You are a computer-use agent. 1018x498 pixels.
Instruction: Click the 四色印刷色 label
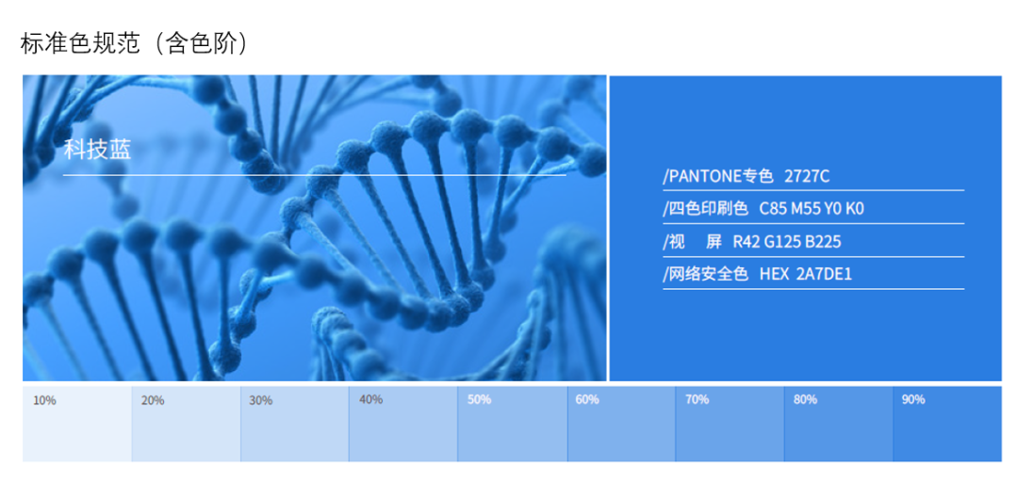tap(706, 209)
